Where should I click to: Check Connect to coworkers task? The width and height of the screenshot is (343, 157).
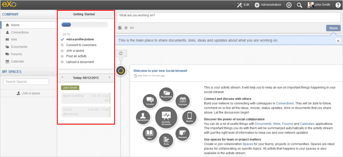tap(62, 45)
